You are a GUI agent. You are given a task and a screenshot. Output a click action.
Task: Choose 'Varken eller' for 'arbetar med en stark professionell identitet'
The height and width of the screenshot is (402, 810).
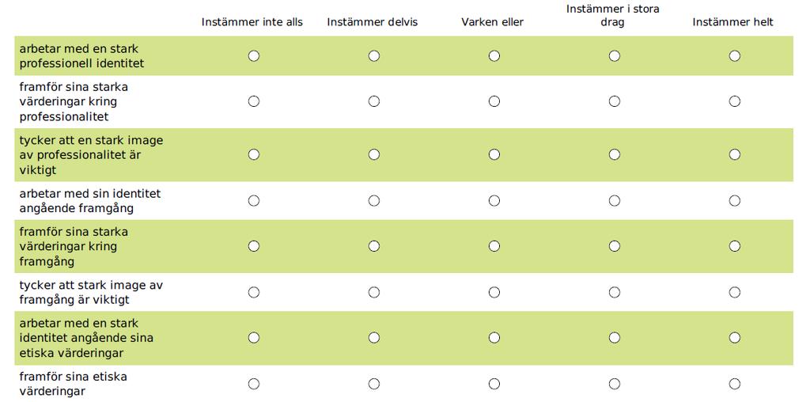coord(494,56)
